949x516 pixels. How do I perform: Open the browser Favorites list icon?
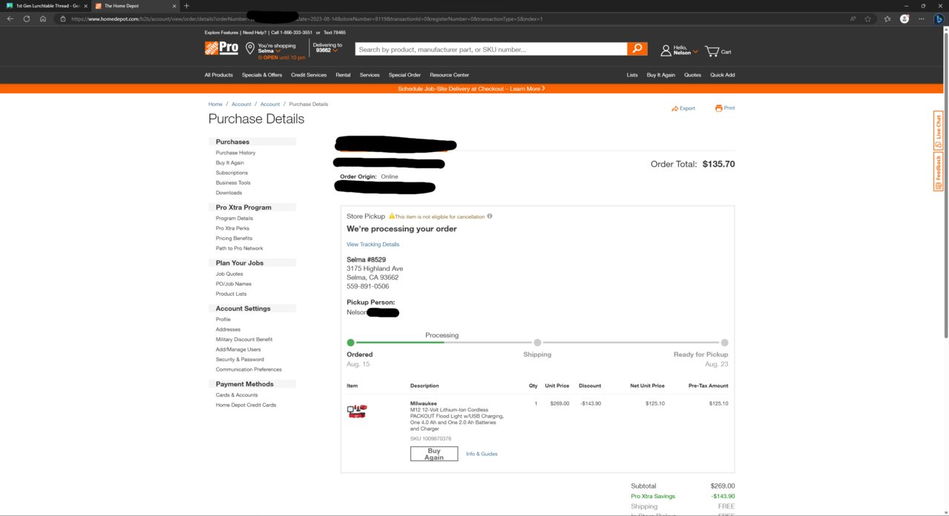point(887,19)
